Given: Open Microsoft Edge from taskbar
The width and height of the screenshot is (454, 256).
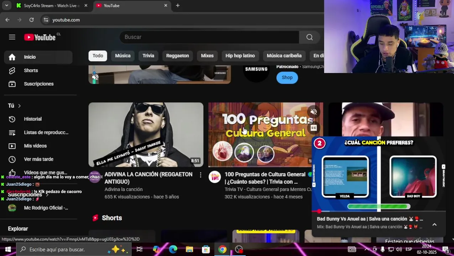Looking at the screenshot, I should click(x=173, y=249).
